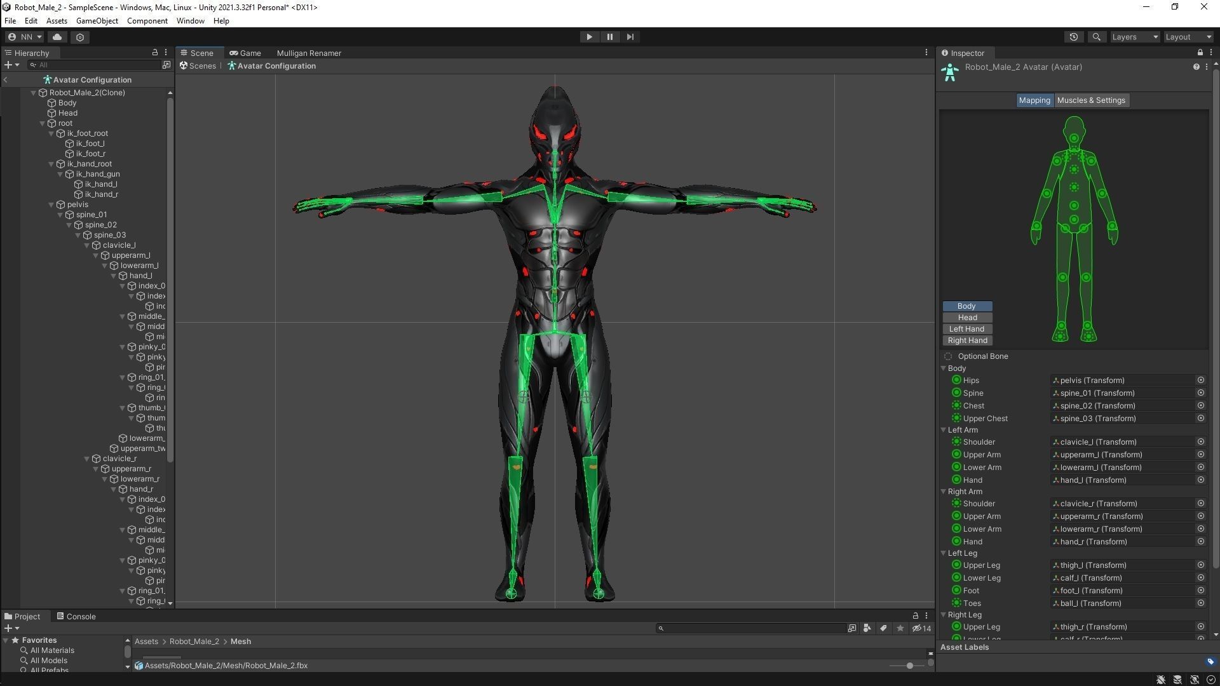Switch to the Mulligan Renamer tab

309,53
